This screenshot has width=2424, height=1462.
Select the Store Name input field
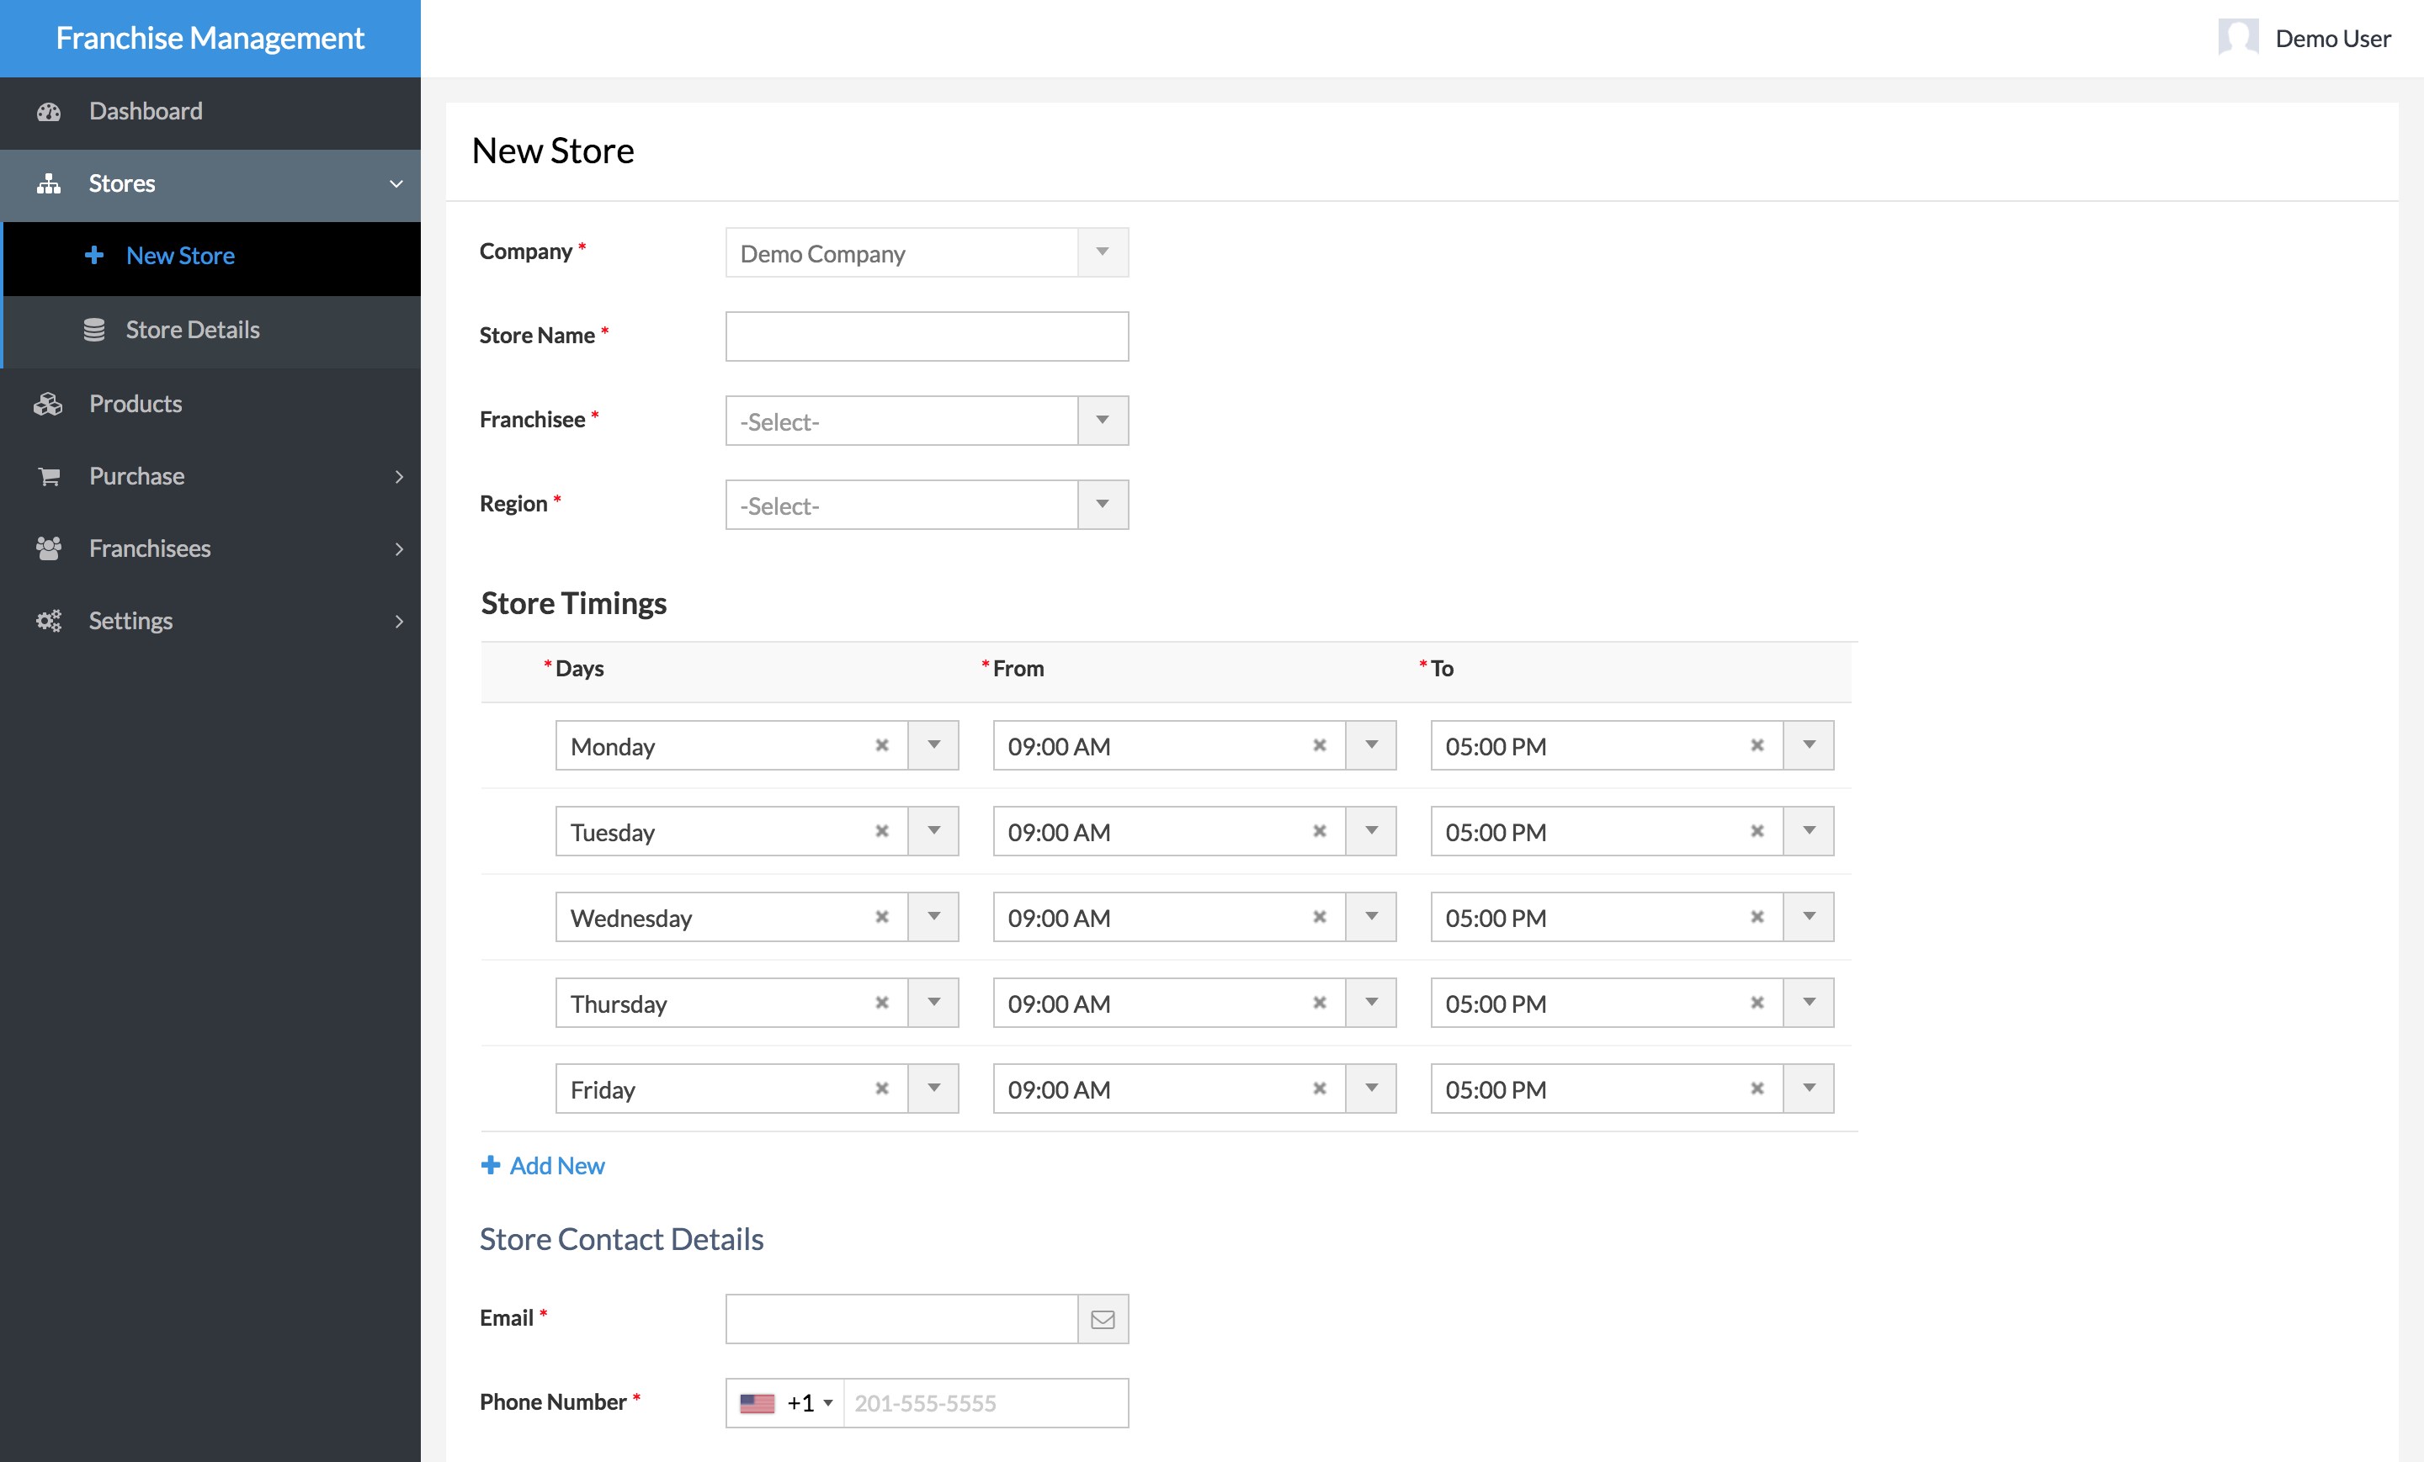click(925, 337)
